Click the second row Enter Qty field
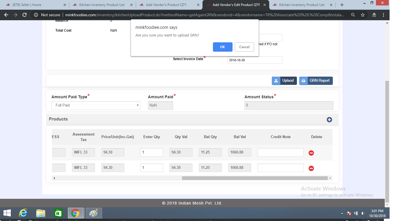Image resolution: width=397 pixels, height=221 pixels. pyautogui.click(x=151, y=168)
